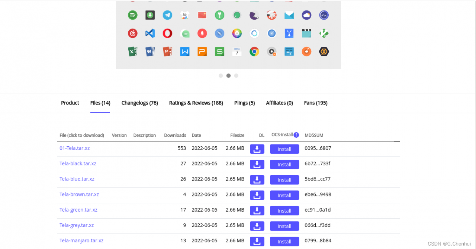Click the green key password icon

pyautogui.click(x=220, y=15)
